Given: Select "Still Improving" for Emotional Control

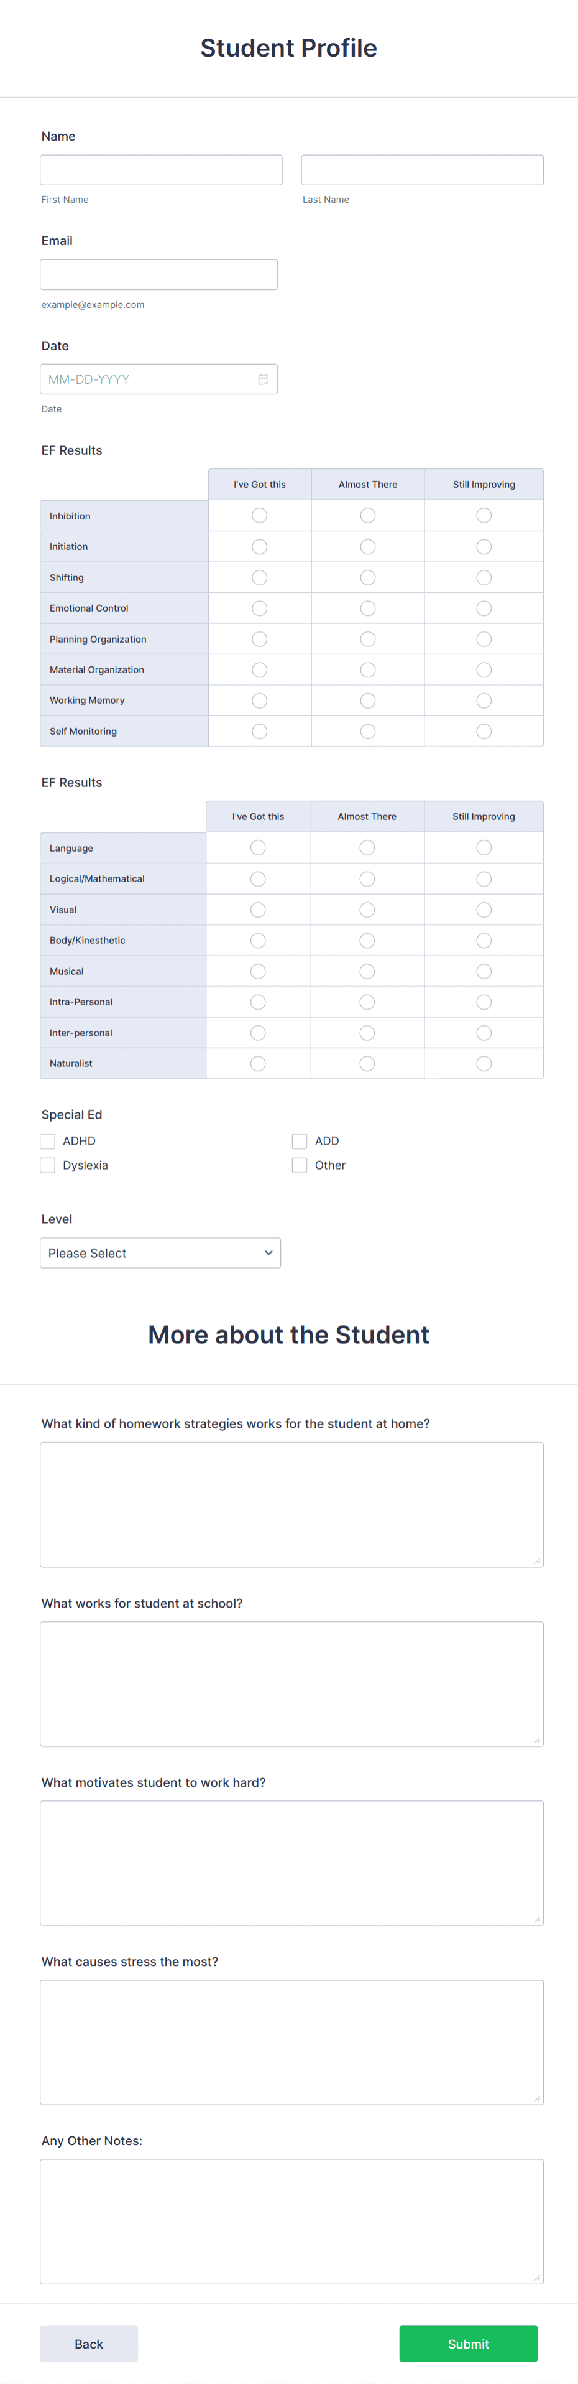Looking at the screenshot, I should click(484, 608).
